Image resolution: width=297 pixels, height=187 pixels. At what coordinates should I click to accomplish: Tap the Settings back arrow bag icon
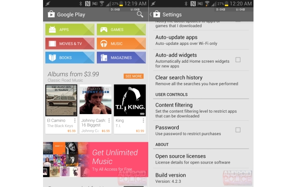[155, 14]
